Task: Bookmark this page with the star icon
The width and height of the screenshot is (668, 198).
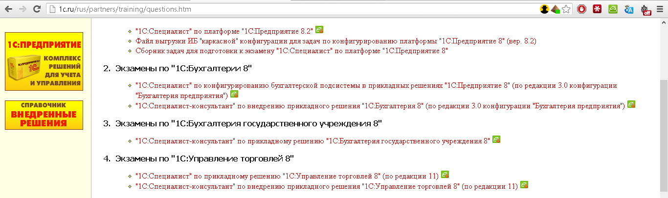Action: (566, 9)
